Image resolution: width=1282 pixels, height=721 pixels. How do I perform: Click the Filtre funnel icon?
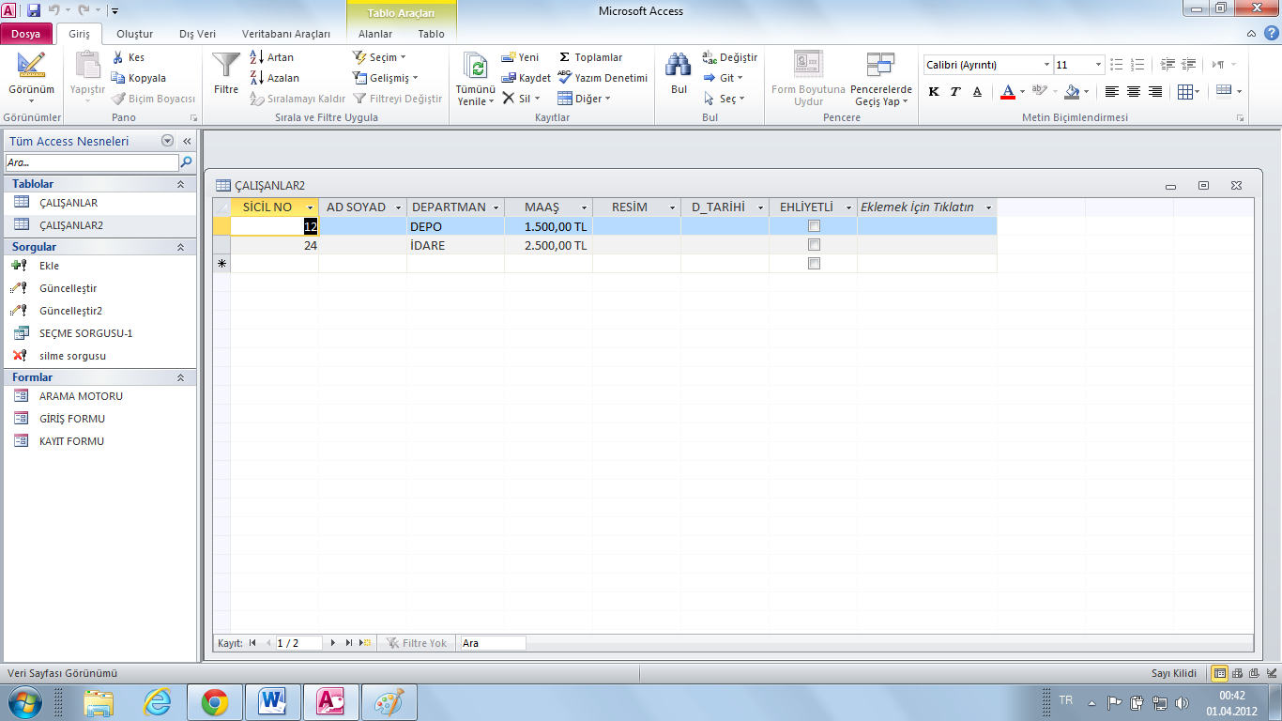(226, 66)
